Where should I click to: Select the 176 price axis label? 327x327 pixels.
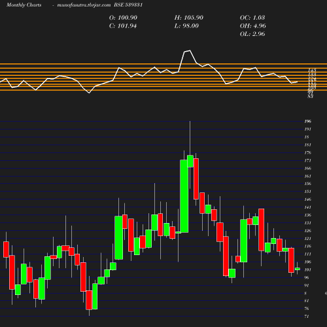point(308,153)
